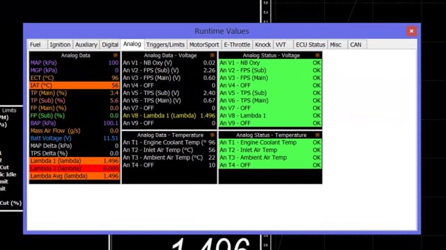Click the Analog Status - Voltage header icon
Image resolution: width=446 pixels, height=250 pixels.
[318, 55]
